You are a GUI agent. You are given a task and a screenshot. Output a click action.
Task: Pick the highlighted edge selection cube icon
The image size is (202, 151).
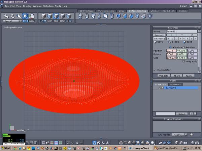click(x=56, y=16)
